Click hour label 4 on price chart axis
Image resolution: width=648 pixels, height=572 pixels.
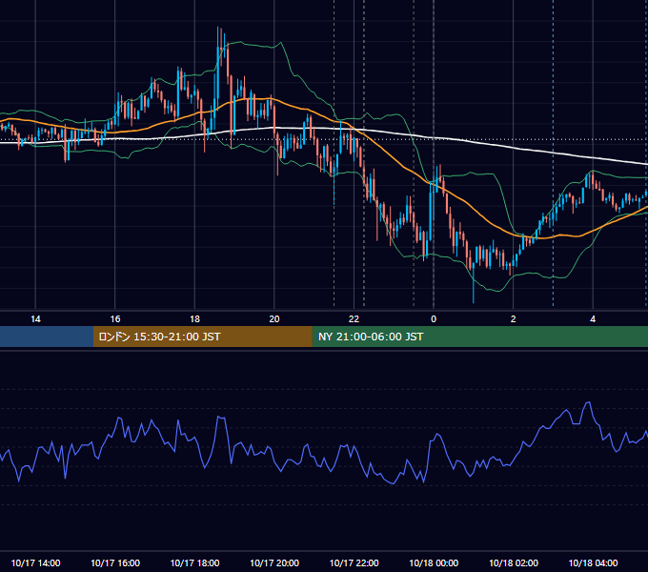pos(593,319)
